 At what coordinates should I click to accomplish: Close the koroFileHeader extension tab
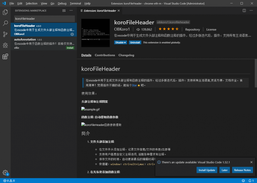click(x=119, y=10)
